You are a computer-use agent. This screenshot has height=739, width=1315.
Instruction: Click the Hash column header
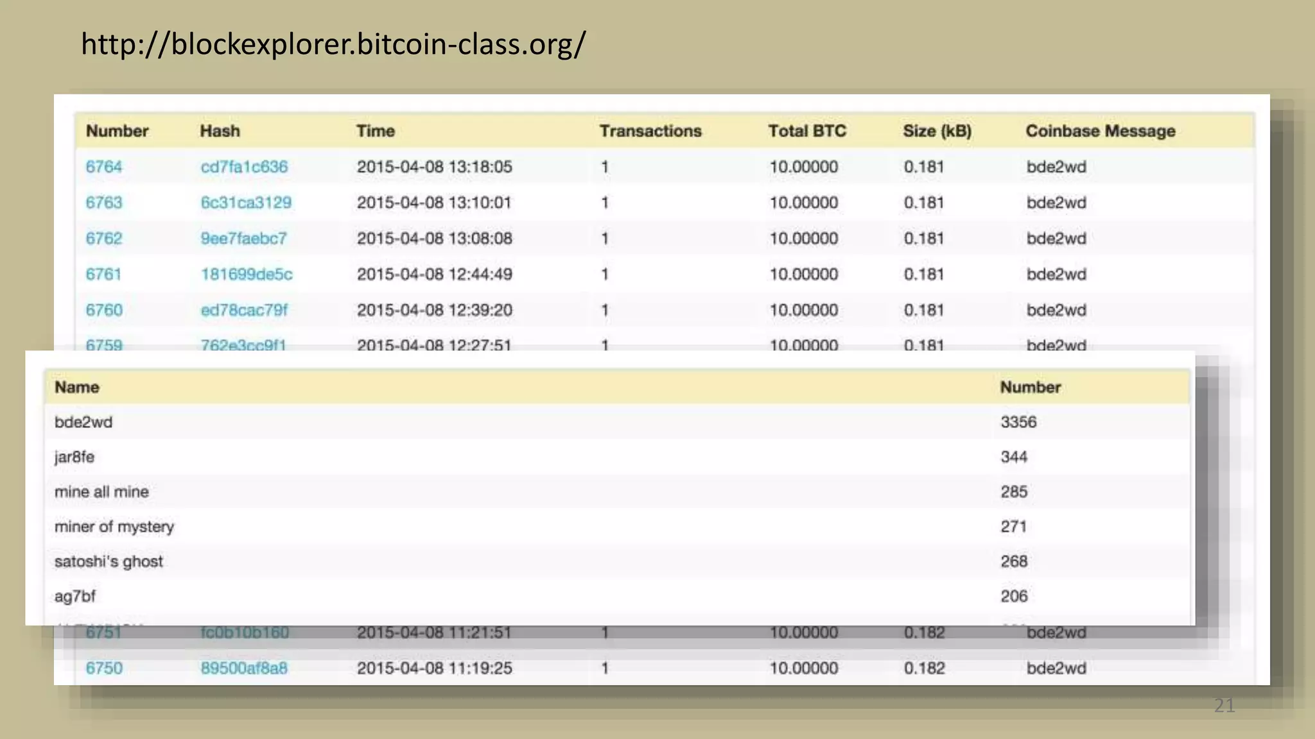[x=220, y=131]
